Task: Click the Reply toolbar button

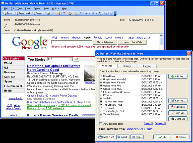Action: (x=8, y=13)
